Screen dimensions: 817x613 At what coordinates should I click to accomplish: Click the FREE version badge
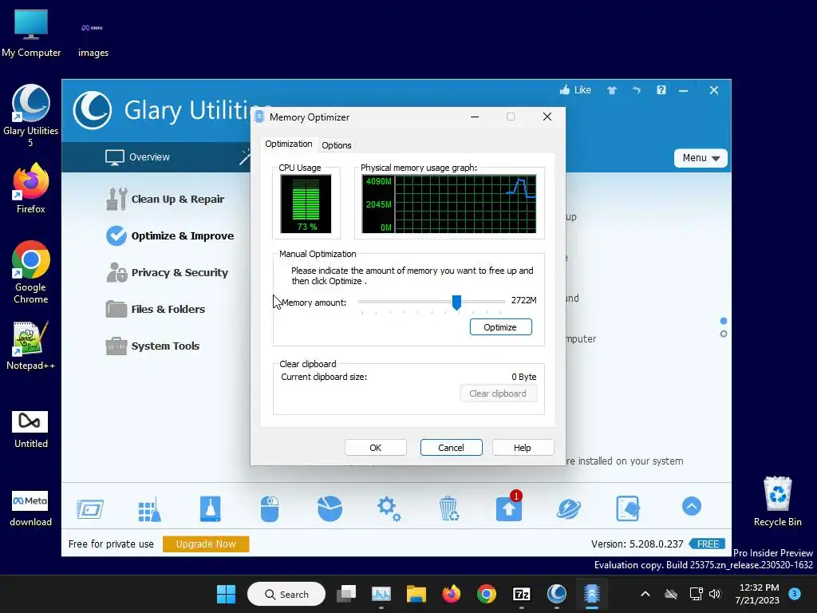click(x=707, y=544)
